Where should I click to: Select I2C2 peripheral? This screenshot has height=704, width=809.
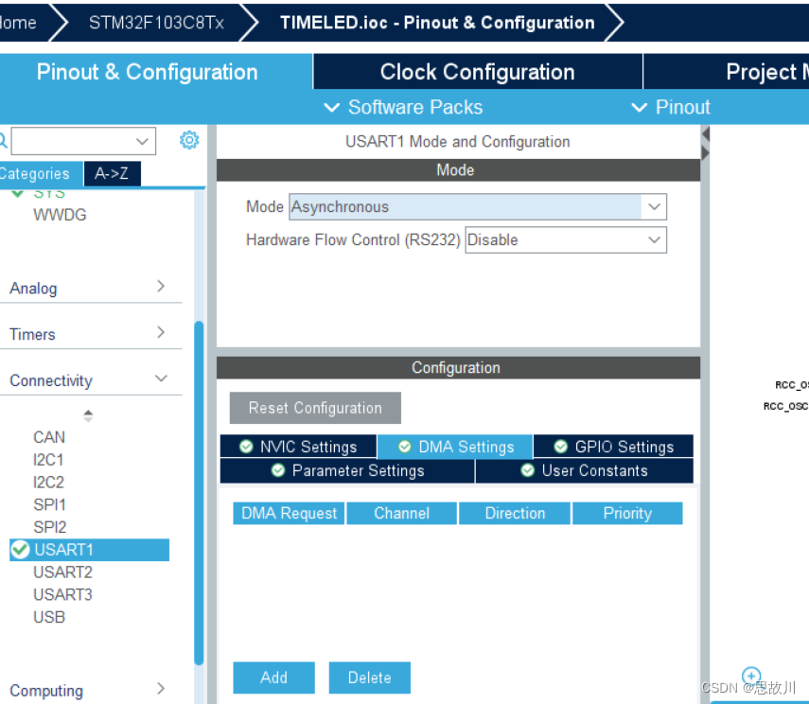tap(48, 482)
